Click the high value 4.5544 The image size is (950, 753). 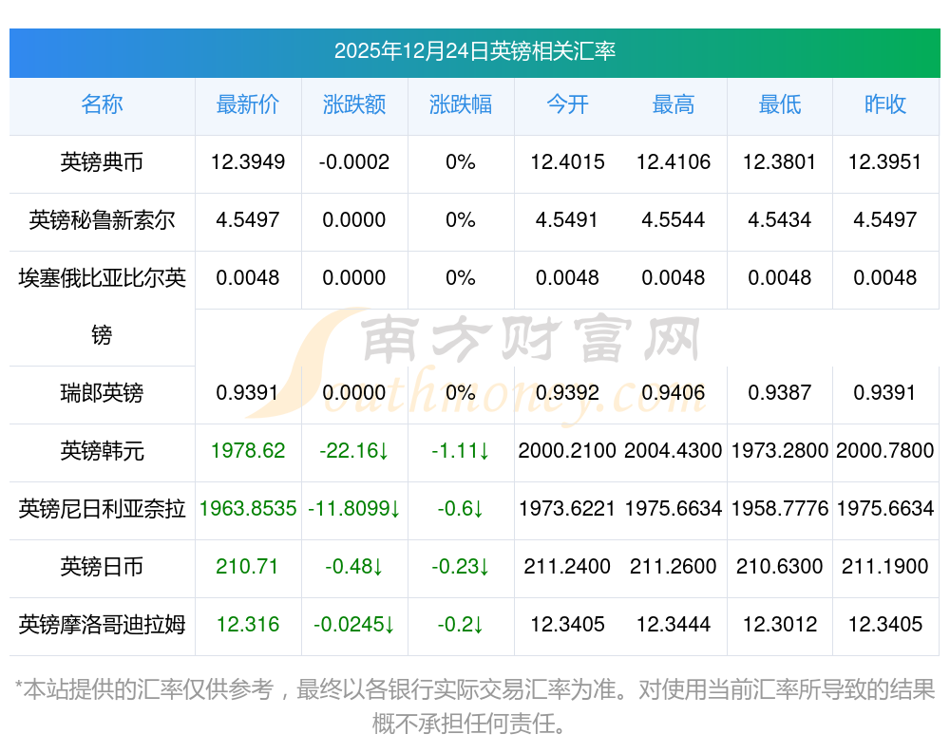[674, 220]
